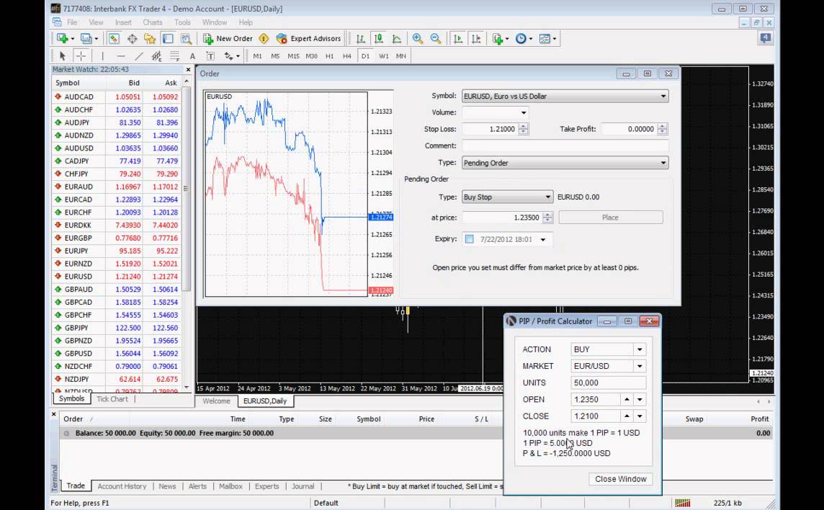The height and width of the screenshot is (510, 824).
Task: Open the Profiles toolbar icon
Action: point(86,38)
